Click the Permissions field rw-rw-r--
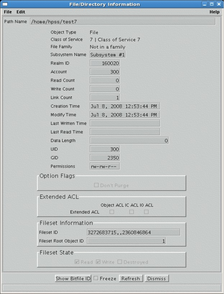Image resolution: width=224 pixels, height=294 pixels. coord(105,166)
